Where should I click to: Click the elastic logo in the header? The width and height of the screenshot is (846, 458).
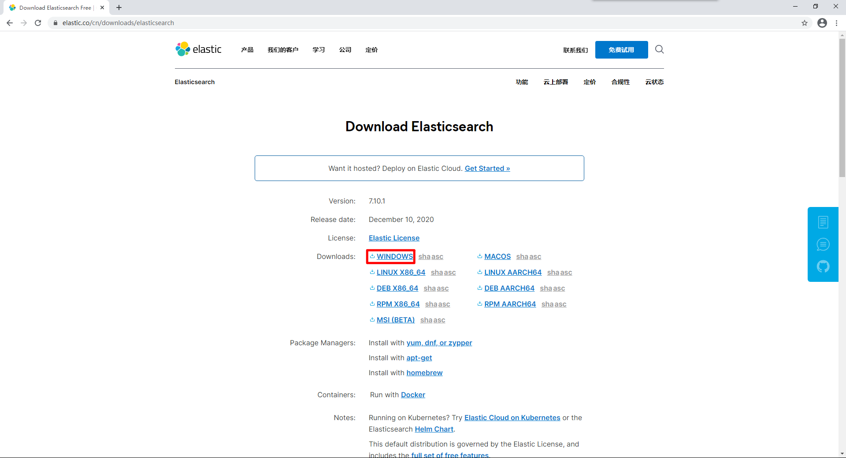198,49
